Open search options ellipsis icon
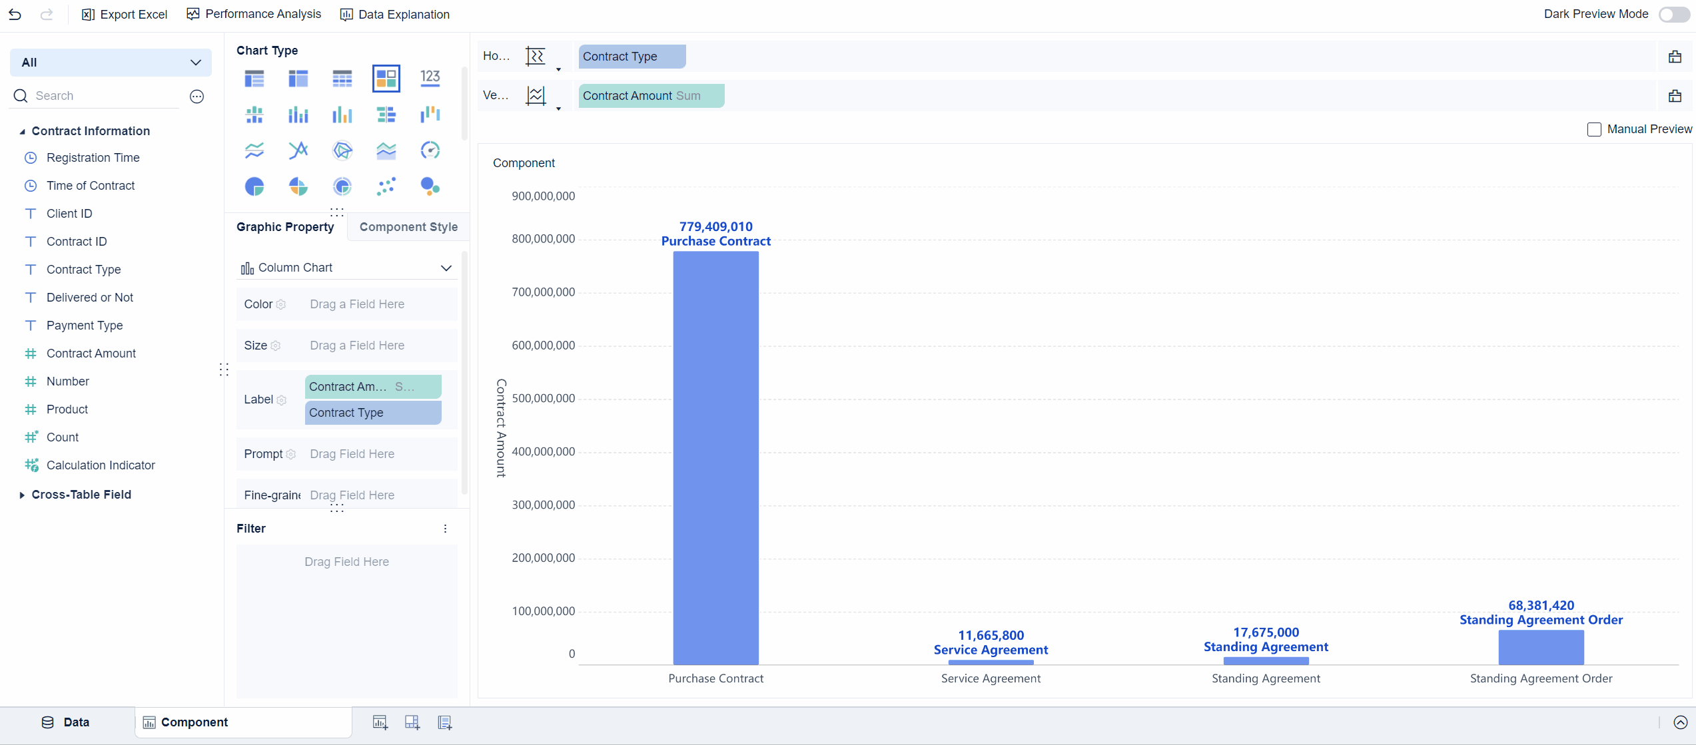 197,97
